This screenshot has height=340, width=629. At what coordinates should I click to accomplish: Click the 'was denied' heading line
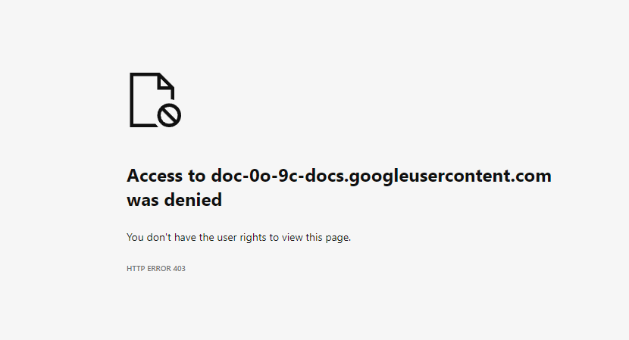(174, 200)
